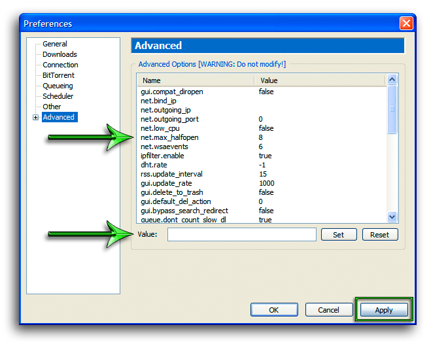Click the Reset button
This screenshot has height=344, width=431.
tap(380, 235)
